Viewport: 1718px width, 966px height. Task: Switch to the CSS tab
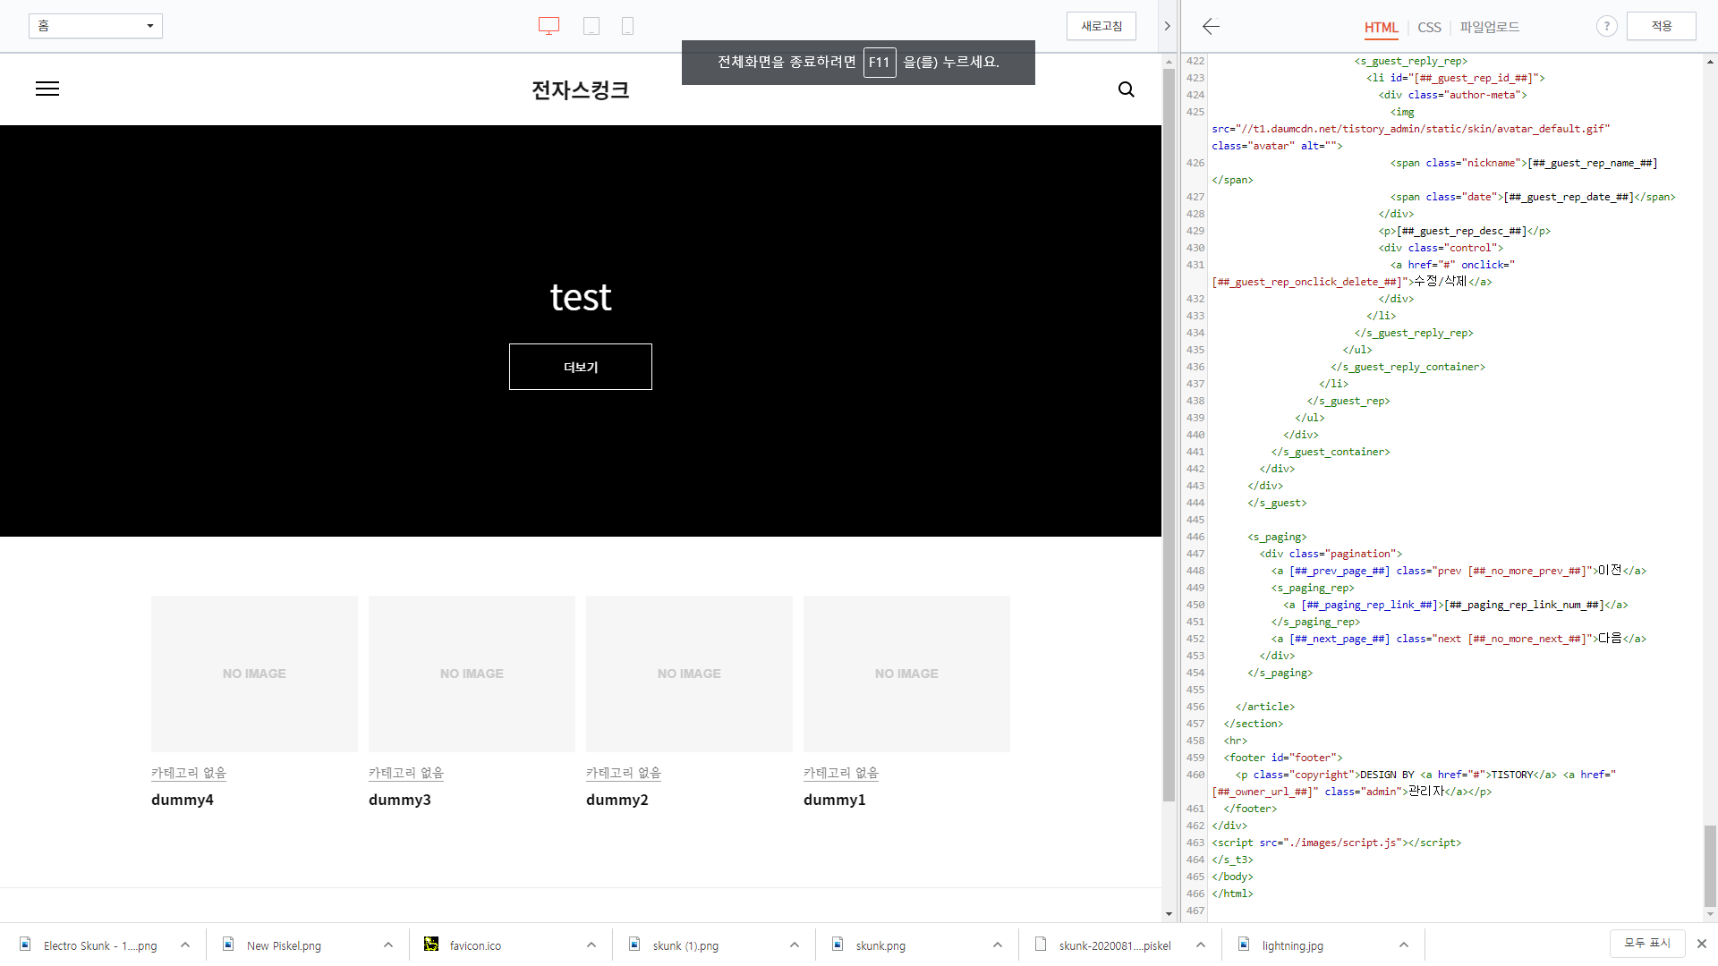click(1429, 28)
